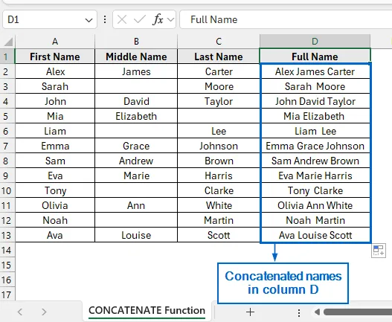392x322 pixels.
Task: Select cell containing White in column C
Action: pyautogui.click(x=219, y=205)
